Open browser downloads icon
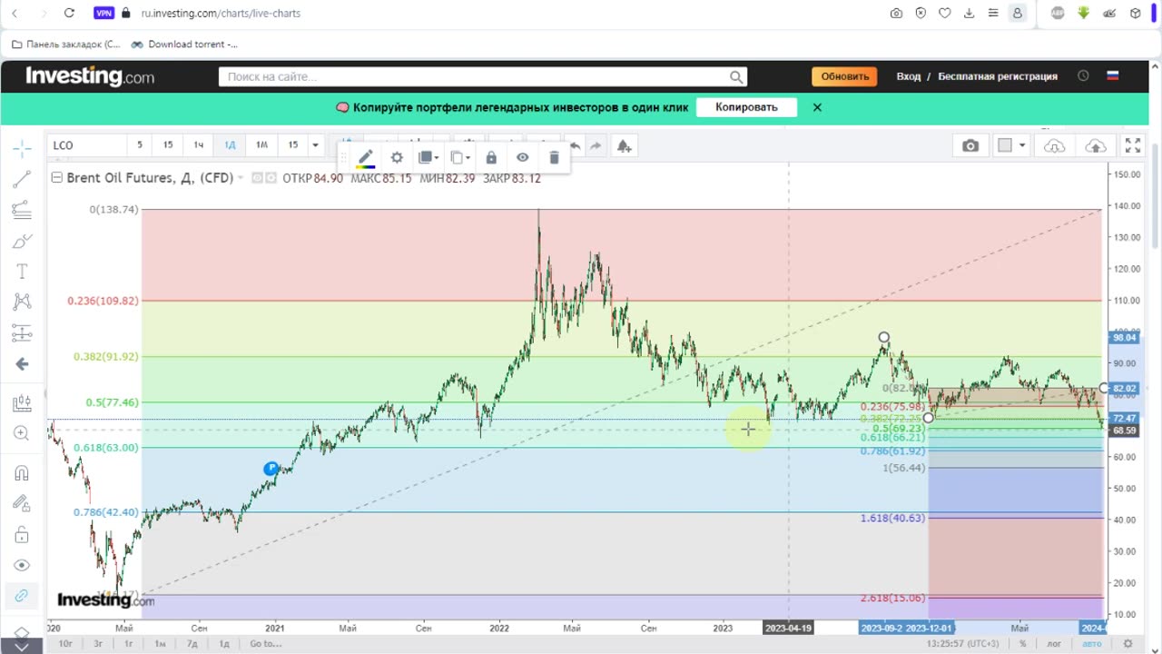This screenshot has height=654, width=1162. pos(969,13)
